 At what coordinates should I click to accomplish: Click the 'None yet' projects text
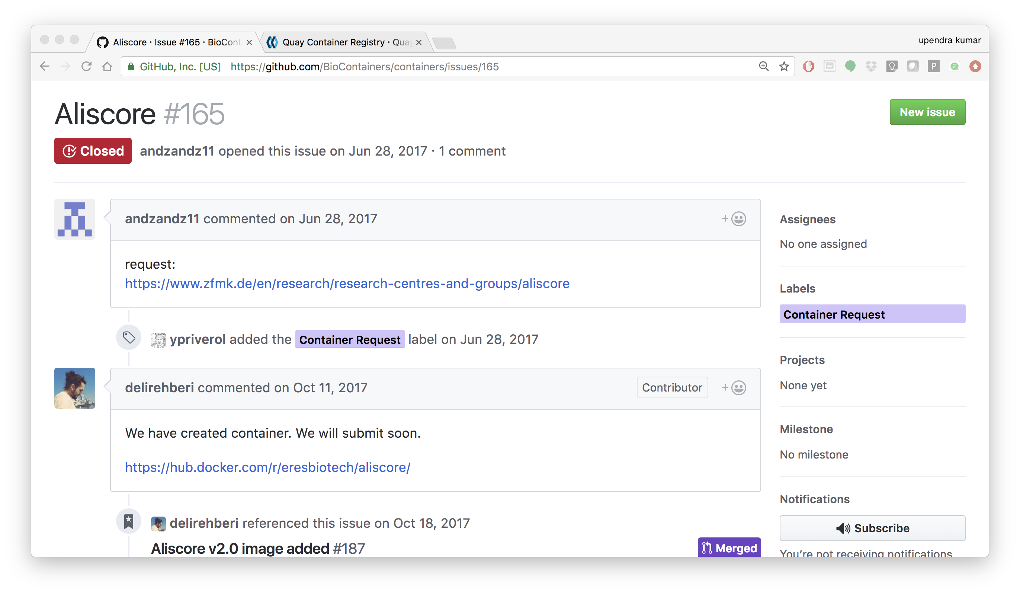803,386
